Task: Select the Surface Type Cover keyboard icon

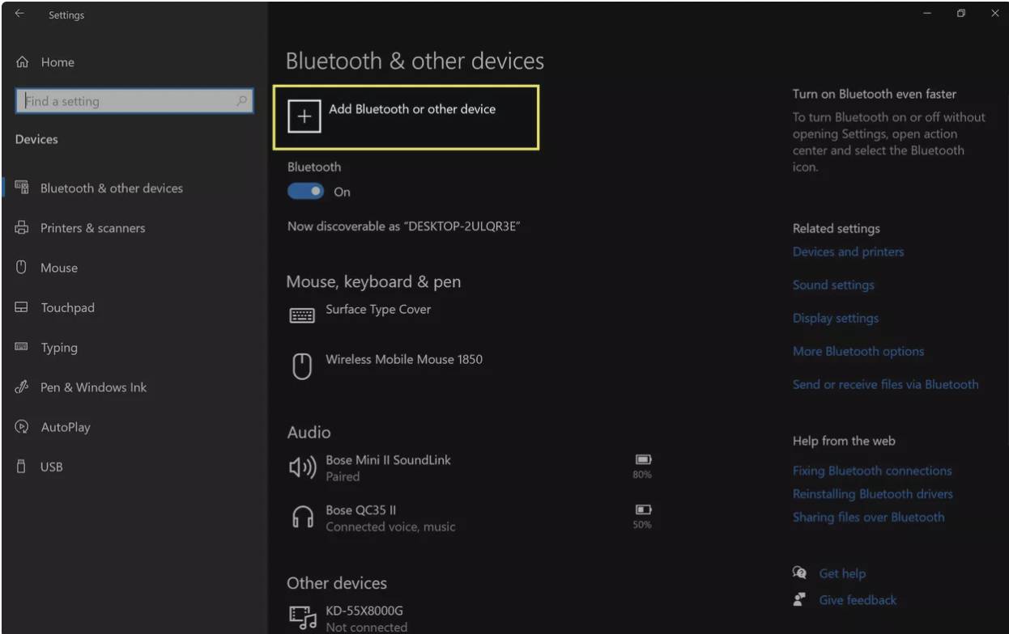Action: coord(302,315)
